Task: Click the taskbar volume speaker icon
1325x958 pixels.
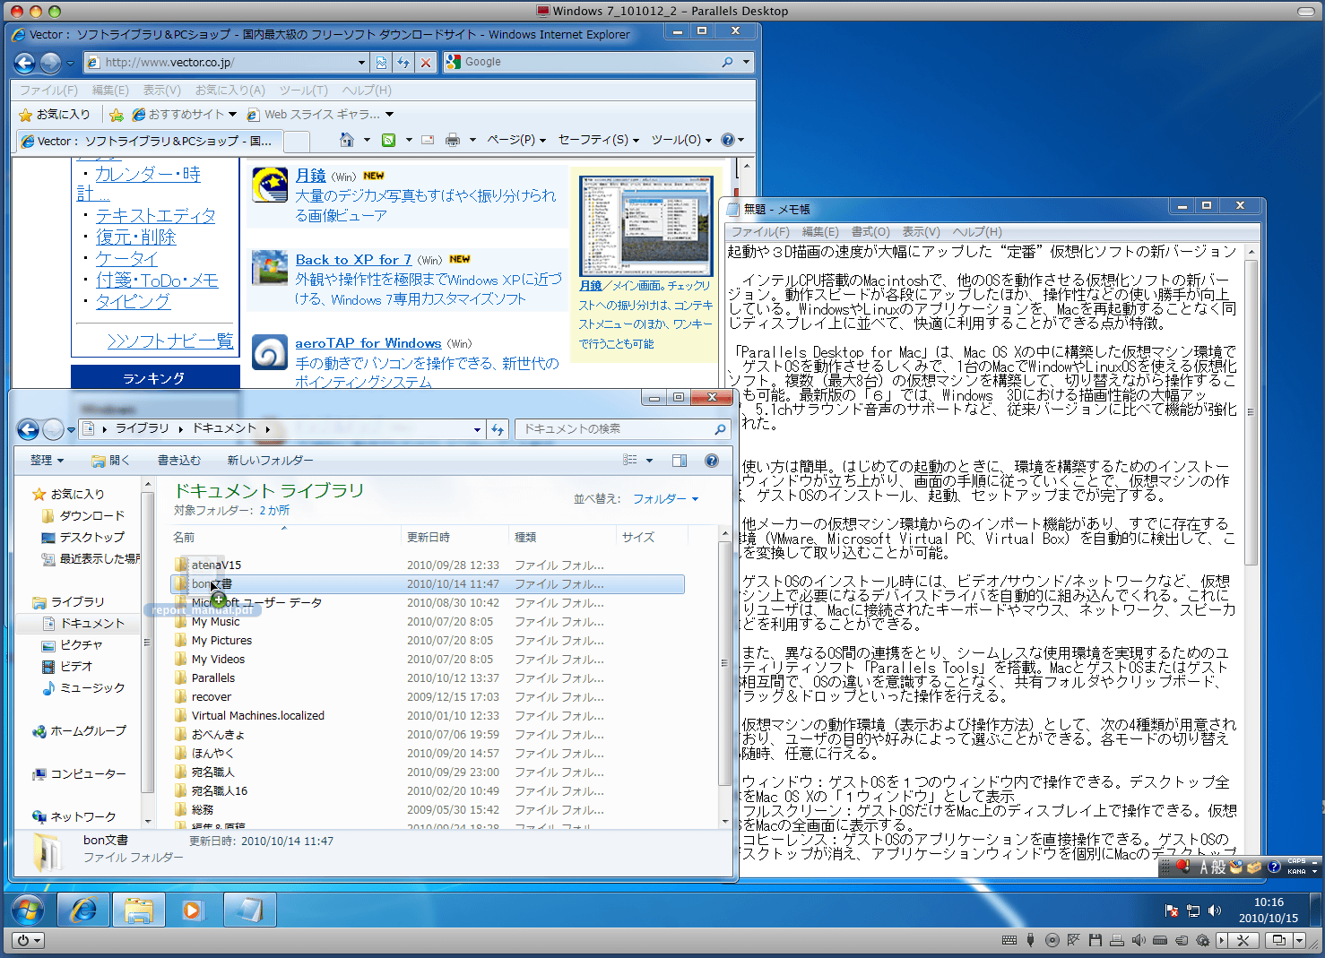Action: 1215,911
